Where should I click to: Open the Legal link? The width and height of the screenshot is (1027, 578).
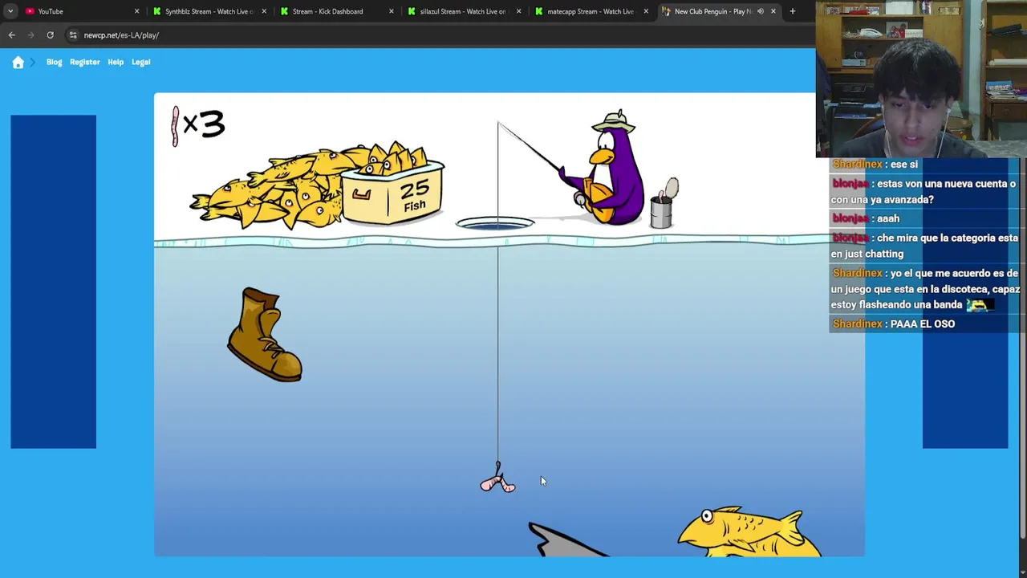tap(140, 62)
